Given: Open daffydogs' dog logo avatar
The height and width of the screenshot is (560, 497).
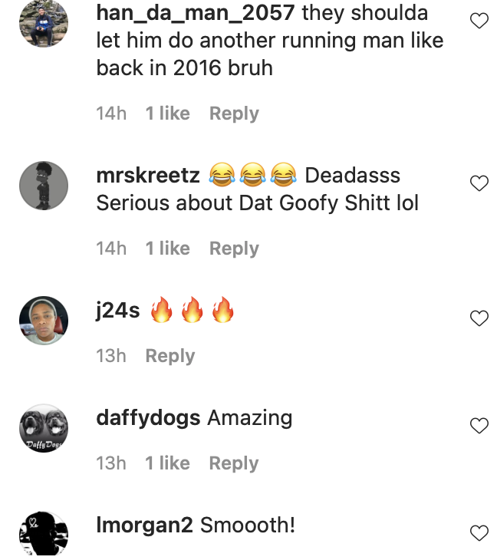Looking at the screenshot, I should pyautogui.click(x=44, y=428).
